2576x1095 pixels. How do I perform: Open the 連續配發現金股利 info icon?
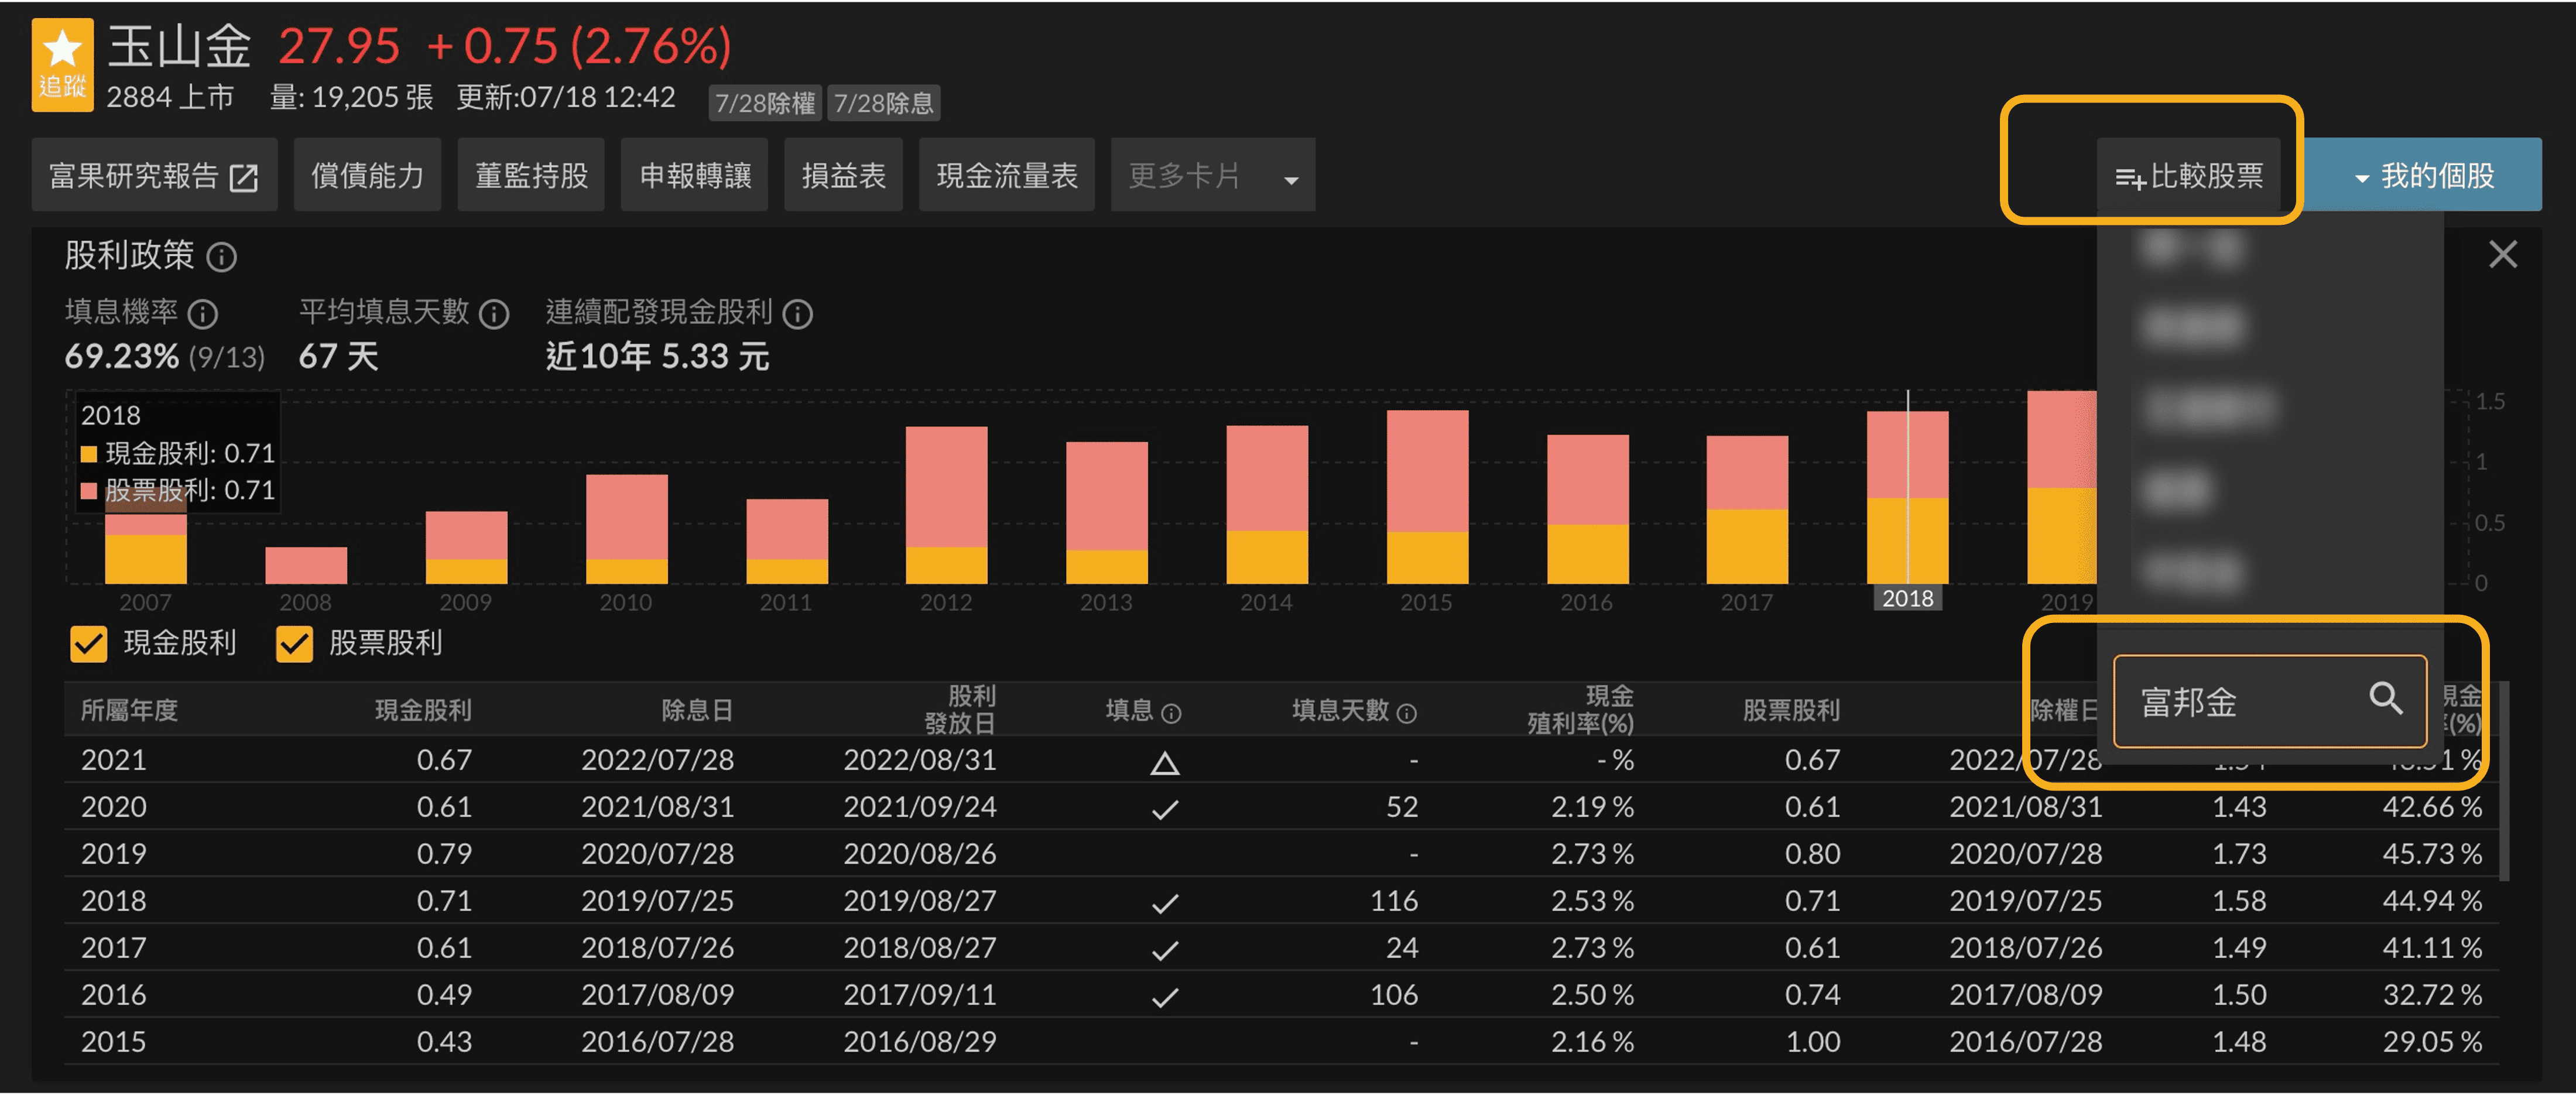tap(797, 315)
